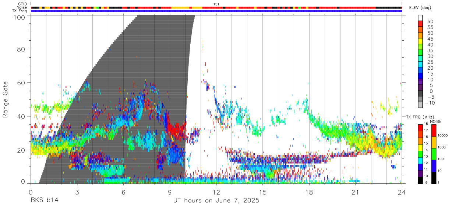This screenshot has height=208, width=452.
Task: Click the Range Gate axis tick '20'
Action: coord(21,150)
